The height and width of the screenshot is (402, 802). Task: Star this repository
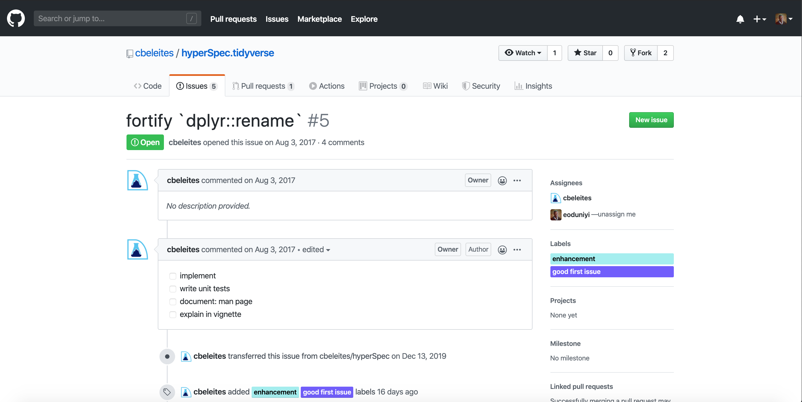click(585, 53)
